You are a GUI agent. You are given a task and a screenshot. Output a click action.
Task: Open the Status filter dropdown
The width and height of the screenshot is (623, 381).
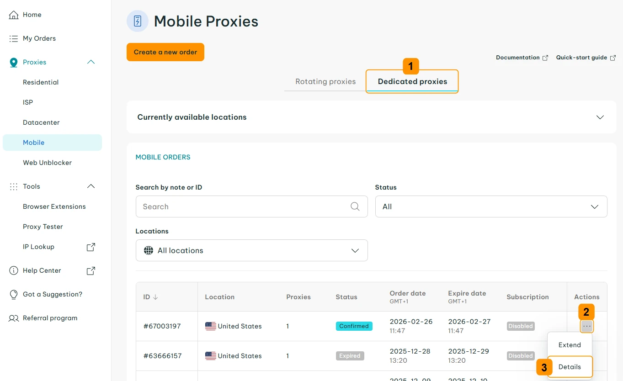click(491, 206)
